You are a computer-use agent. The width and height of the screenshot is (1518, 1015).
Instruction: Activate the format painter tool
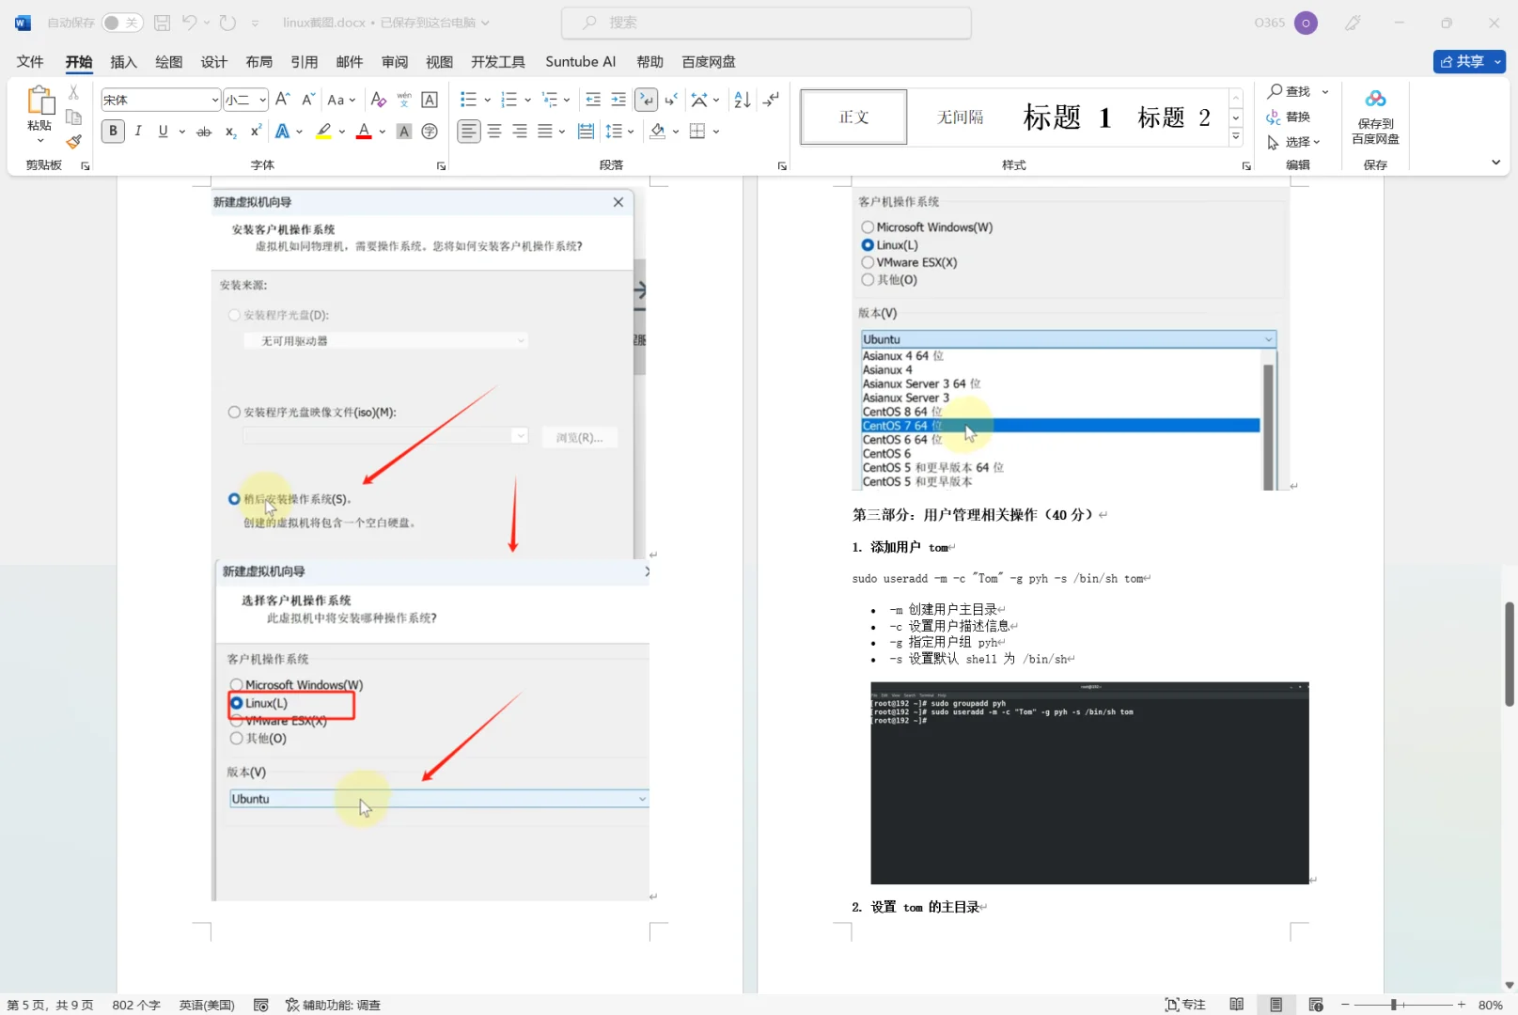pyautogui.click(x=73, y=142)
